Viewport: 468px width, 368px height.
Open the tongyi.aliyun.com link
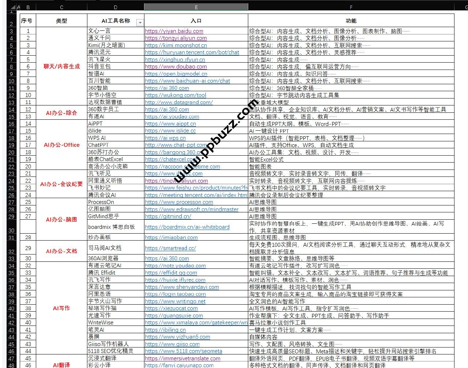pyautogui.click(x=176, y=38)
